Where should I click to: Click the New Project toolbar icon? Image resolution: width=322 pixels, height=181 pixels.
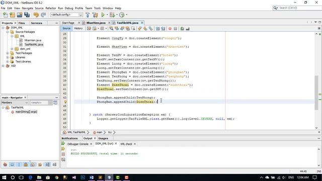coord(12,15)
